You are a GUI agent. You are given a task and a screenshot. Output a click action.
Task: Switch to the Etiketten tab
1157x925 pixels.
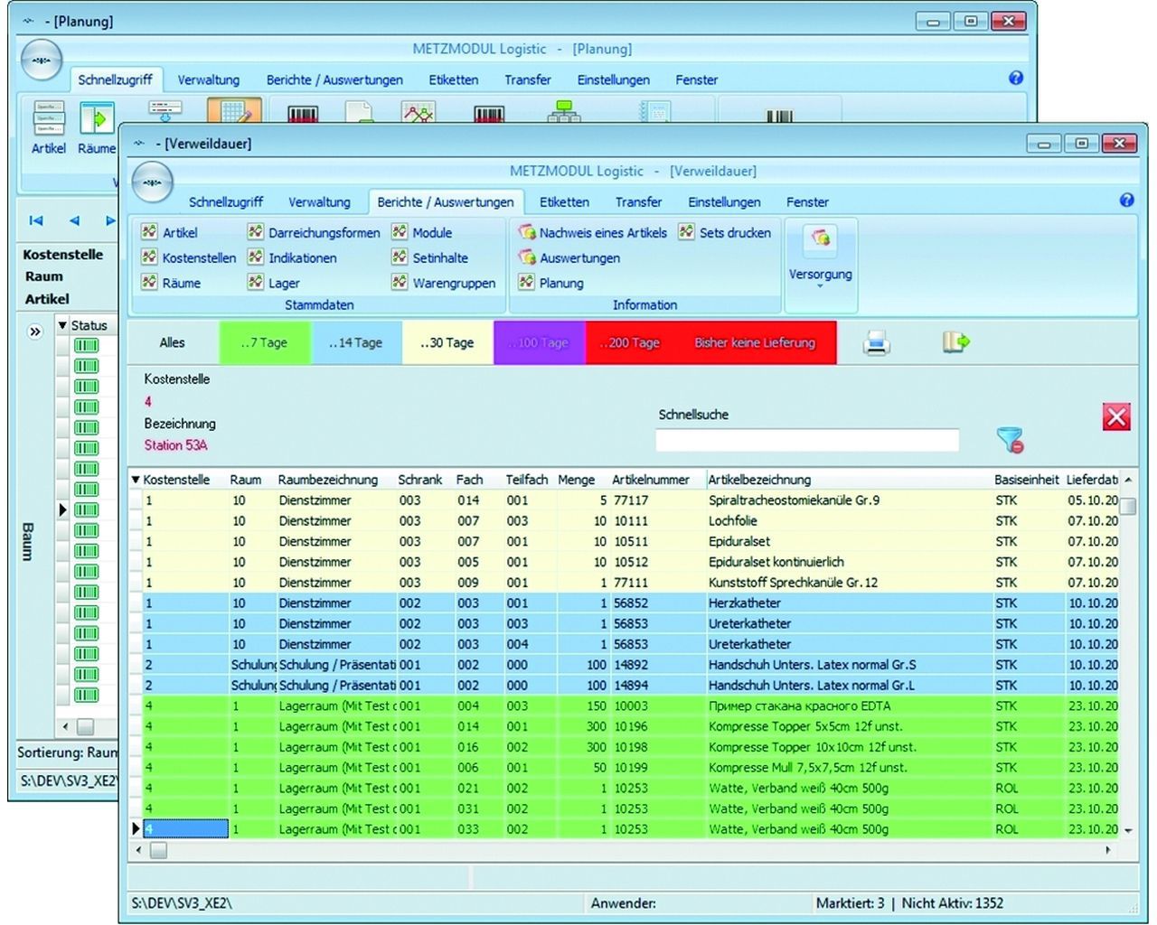pyautogui.click(x=564, y=202)
